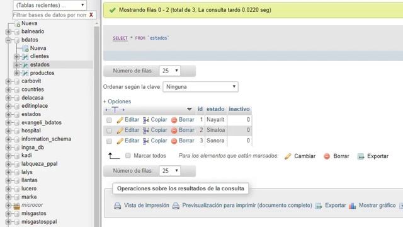
Task: Click the SELECT keyword link in query
Action: point(120,38)
